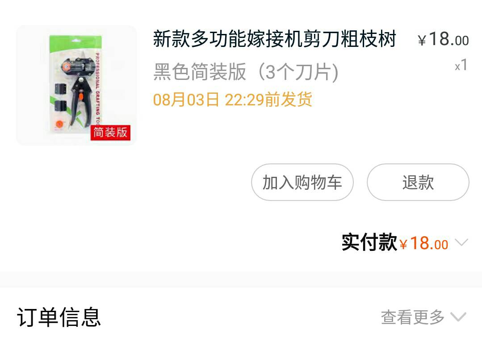Open the product title 新款多功能嫁接机剪刀粗枝树
482x342 pixels.
275,39
